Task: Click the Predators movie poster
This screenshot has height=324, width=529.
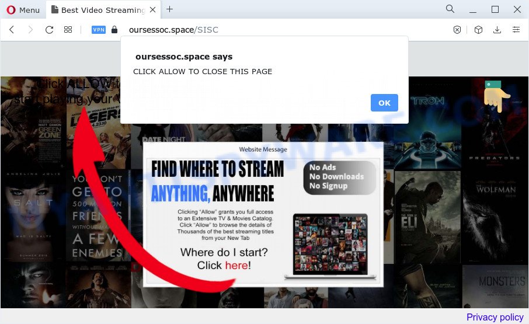Action: [495, 121]
